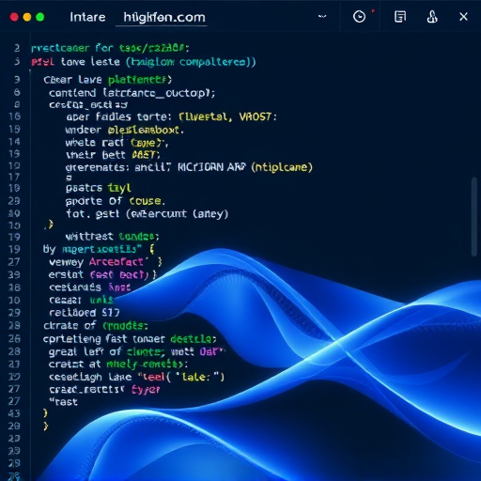Click the bell-shaped icon in the top bar
The height and width of the screenshot is (481, 481).
tap(432, 17)
